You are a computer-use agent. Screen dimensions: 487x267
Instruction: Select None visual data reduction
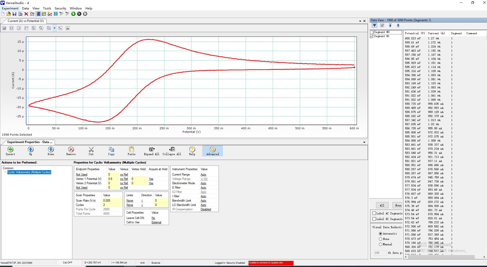point(380,239)
